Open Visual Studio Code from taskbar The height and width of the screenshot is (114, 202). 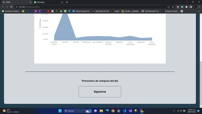pos(124,111)
